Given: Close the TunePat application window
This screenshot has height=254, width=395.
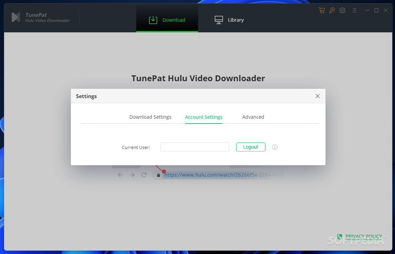Looking at the screenshot, I should (x=386, y=10).
